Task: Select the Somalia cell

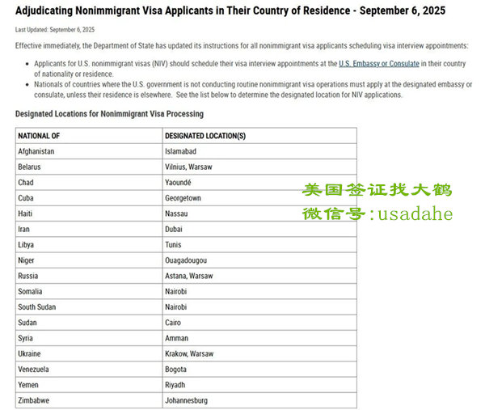Action: pyautogui.click(x=89, y=291)
